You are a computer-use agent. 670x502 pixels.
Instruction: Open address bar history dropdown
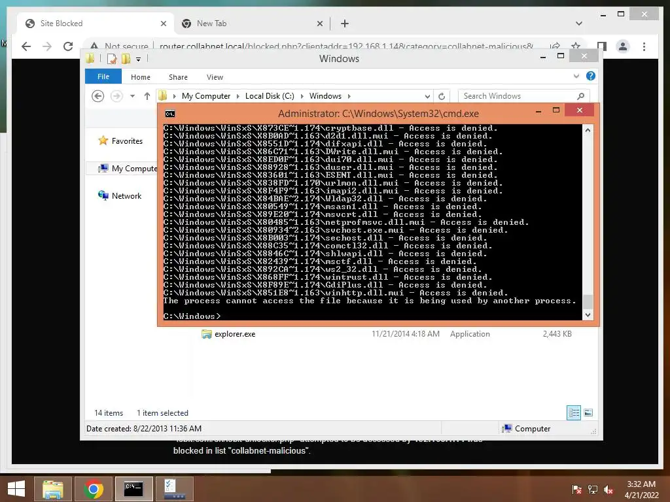pyautogui.click(x=427, y=97)
